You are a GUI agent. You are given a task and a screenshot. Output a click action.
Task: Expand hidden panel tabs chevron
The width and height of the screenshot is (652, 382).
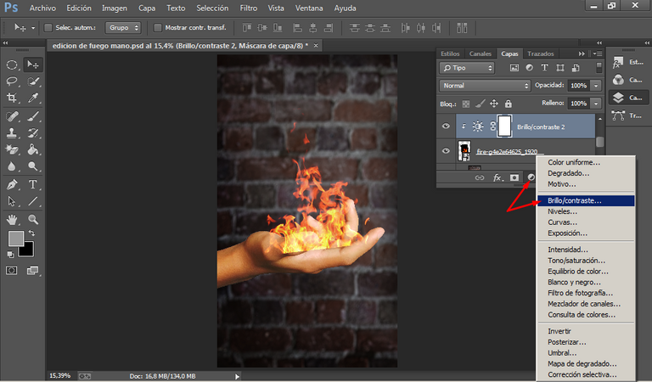click(x=582, y=53)
